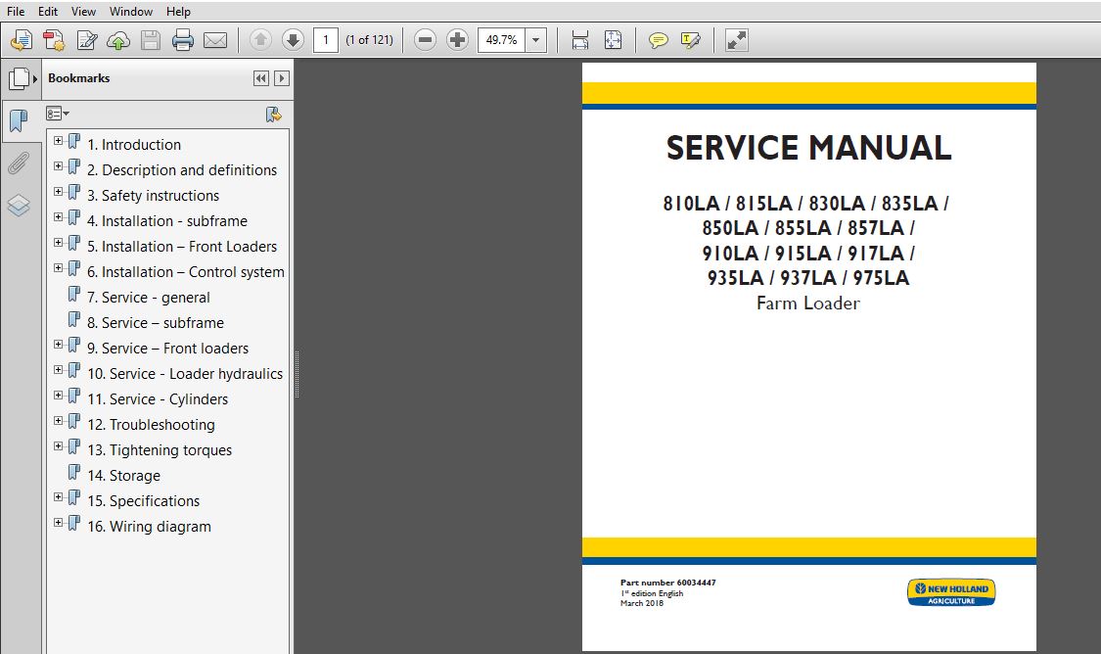Screen dimensions: 1101x654
Task: Select the 1. Introduction bookmark text
Action: 134,145
